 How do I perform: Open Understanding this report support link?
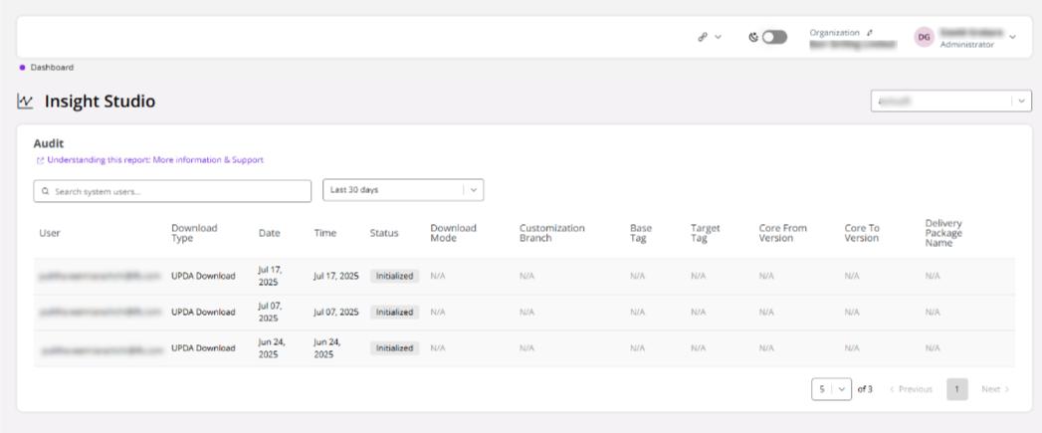tap(155, 160)
